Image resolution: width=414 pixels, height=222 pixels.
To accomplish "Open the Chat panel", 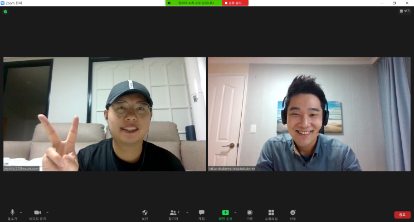I will (x=202, y=215).
